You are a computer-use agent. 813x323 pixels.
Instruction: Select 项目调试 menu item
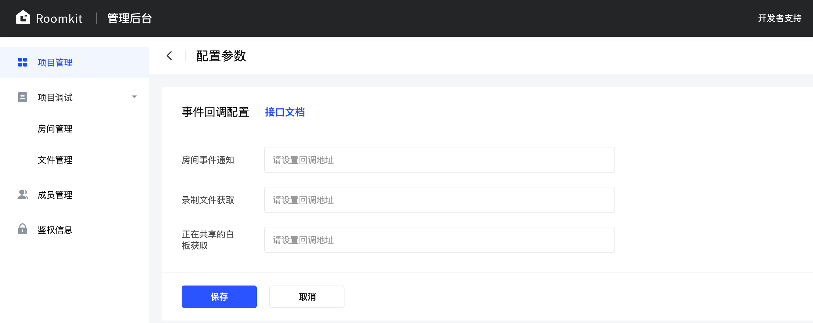click(x=55, y=97)
